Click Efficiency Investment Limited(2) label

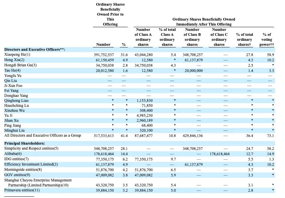[31, 164]
